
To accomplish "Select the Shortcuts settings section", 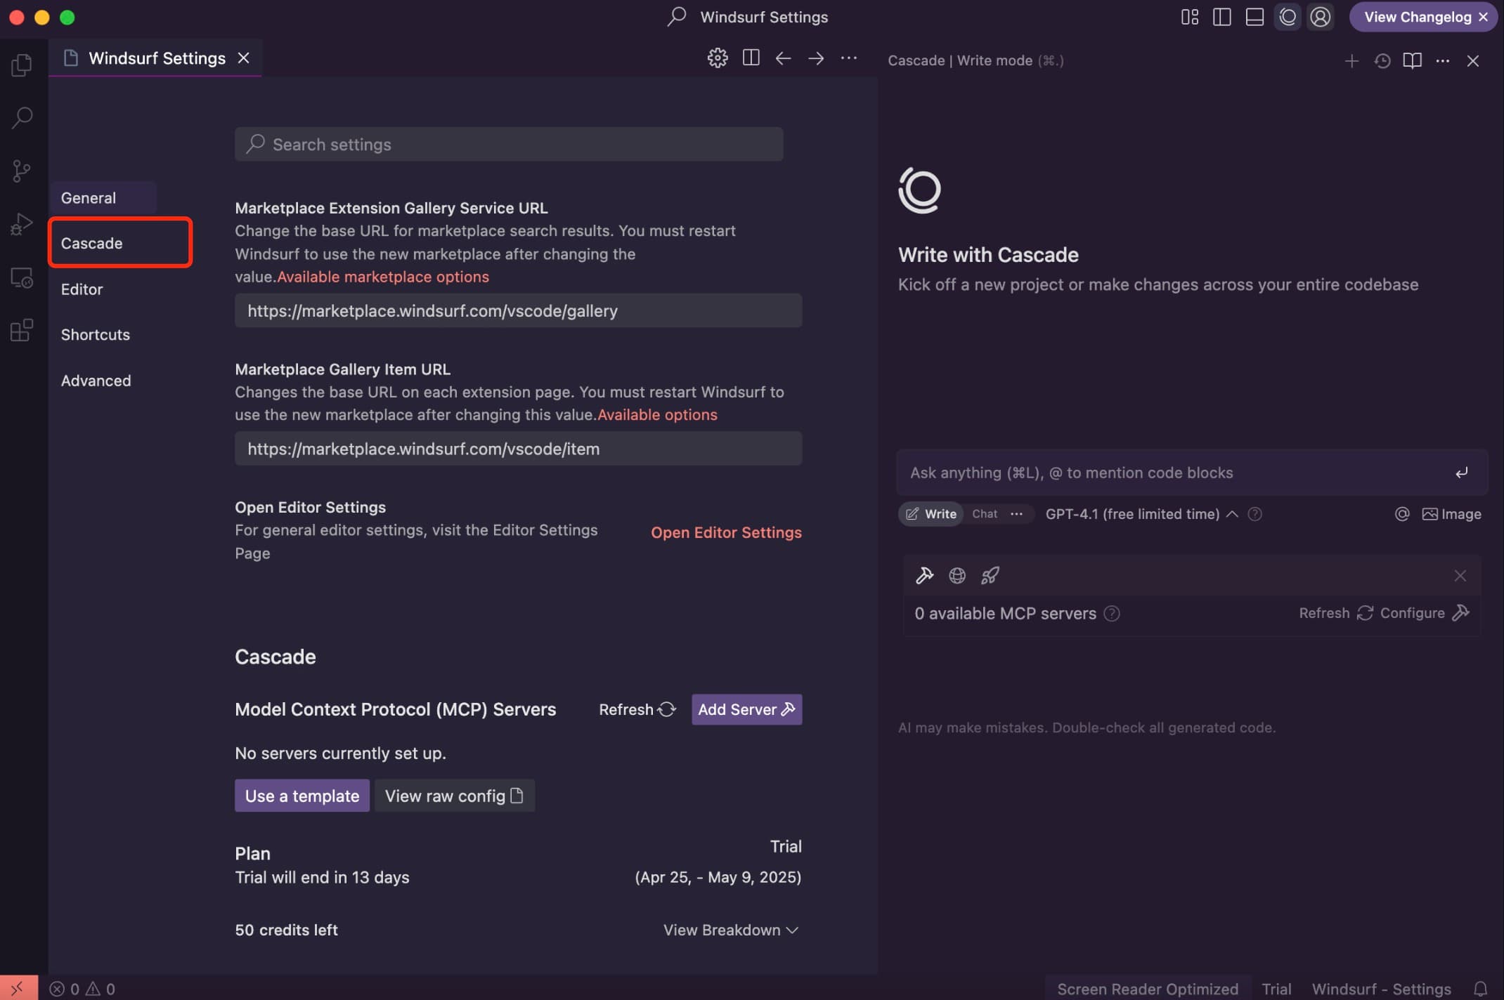I will [96, 334].
